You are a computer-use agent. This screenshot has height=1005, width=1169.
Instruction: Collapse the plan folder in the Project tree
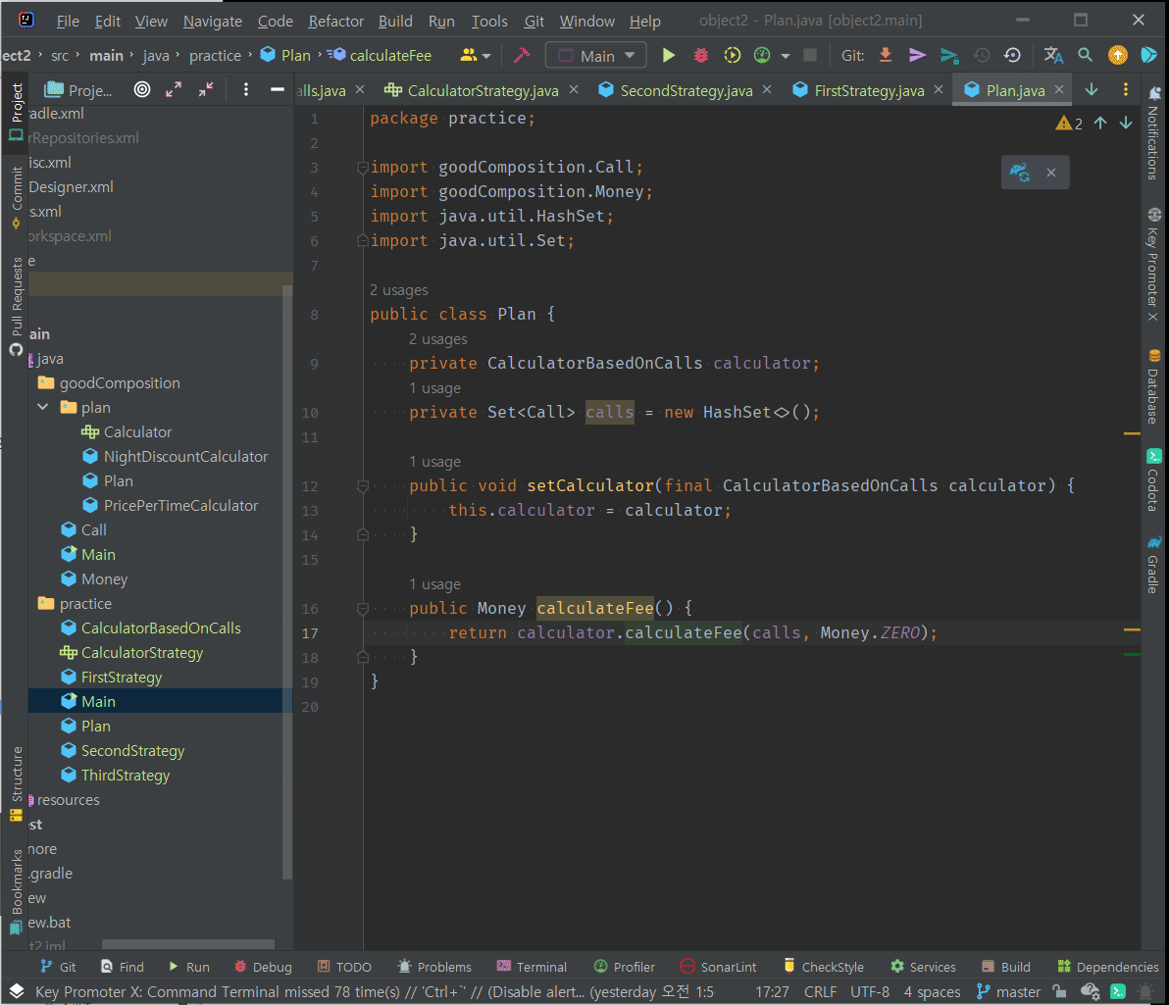tap(42, 407)
